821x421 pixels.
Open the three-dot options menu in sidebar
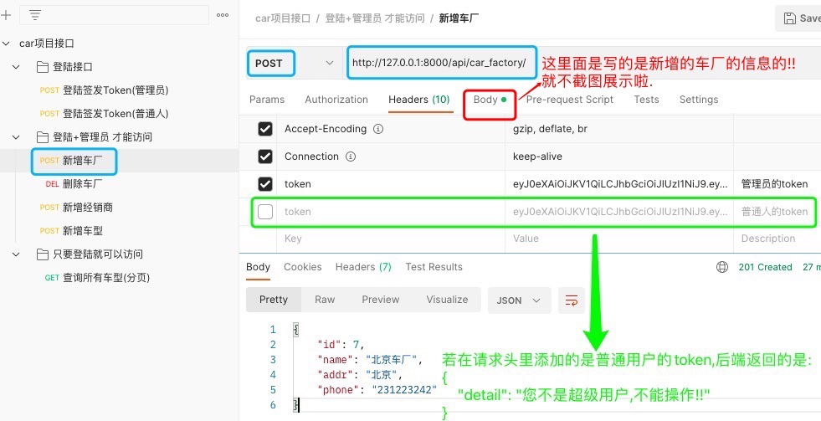point(223,15)
